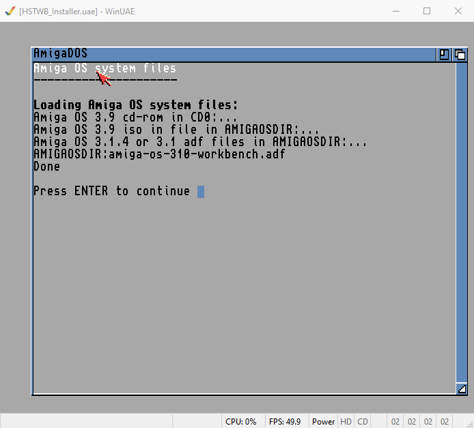This screenshot has height=428, width=474.
Task: Close the WinUAE window
Action: pyautogui.click(x=458, y=11)
